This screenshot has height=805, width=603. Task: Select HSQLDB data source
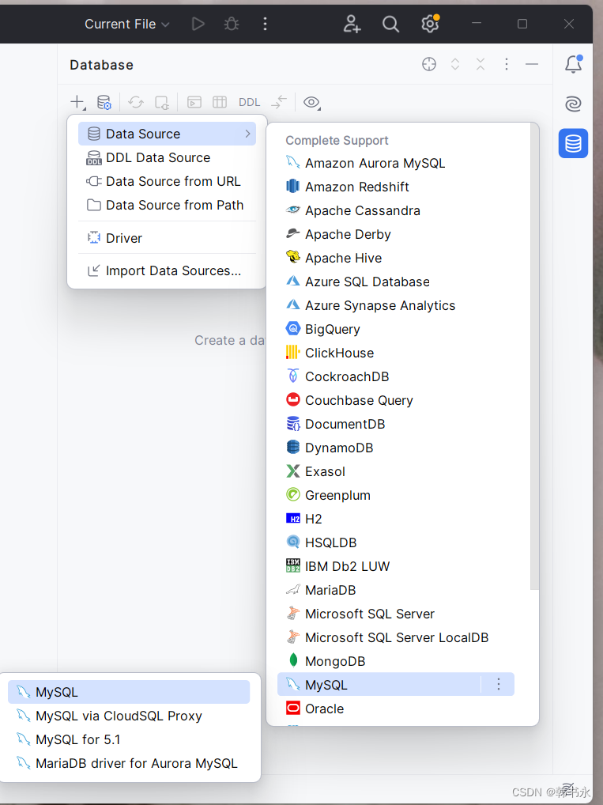pos(396,542)
